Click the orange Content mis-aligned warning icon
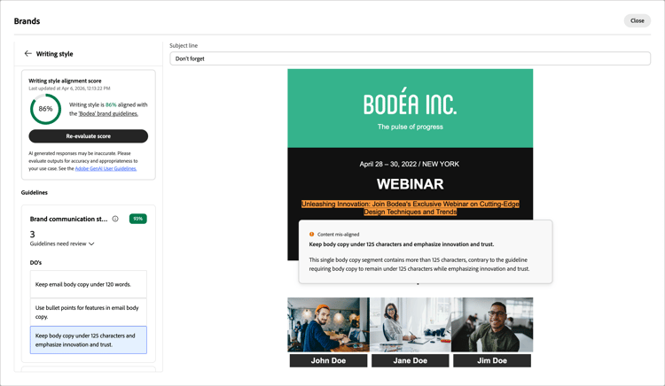This screenshot has width=665, height=386. 312,234
